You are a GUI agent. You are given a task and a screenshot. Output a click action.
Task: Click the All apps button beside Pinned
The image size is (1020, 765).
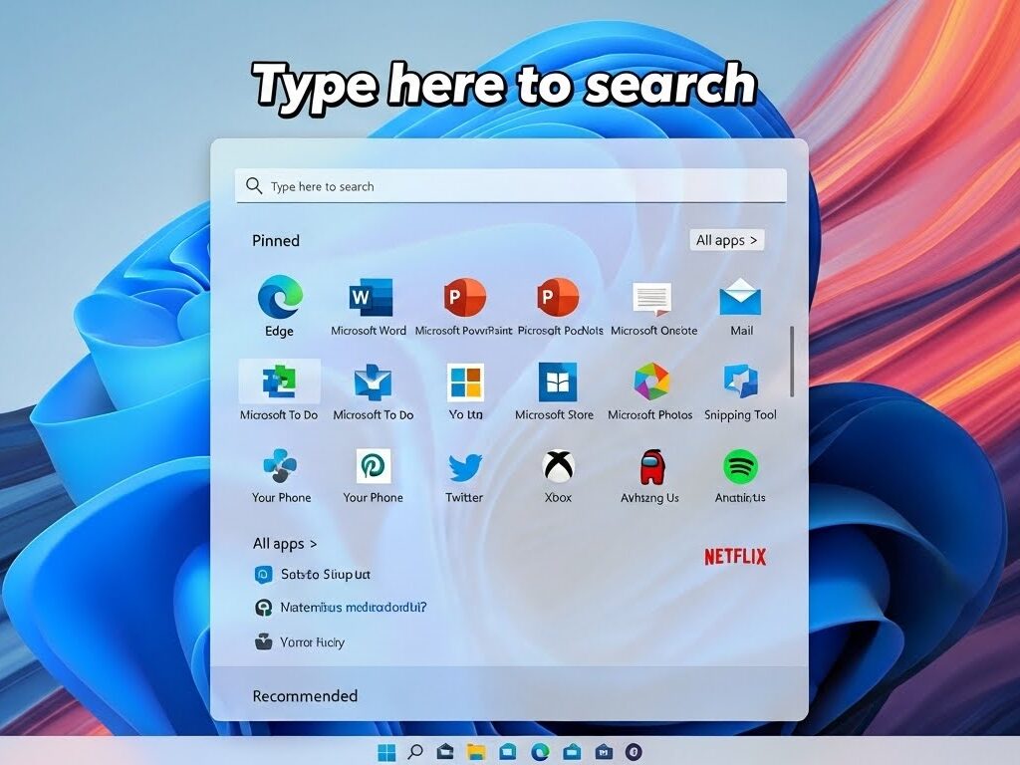pos(726,240)
